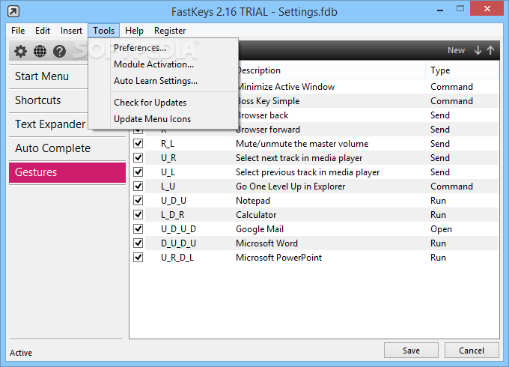Choose Module Activation... menu entry
The width and height of the screenshot is (509, 367).
[163, 64]
